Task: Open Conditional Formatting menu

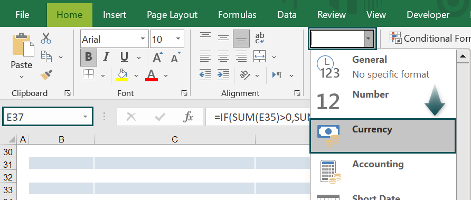Action: [430, 39]
